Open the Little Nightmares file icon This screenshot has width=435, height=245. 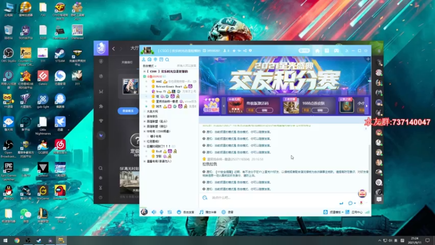click(43, 126)
